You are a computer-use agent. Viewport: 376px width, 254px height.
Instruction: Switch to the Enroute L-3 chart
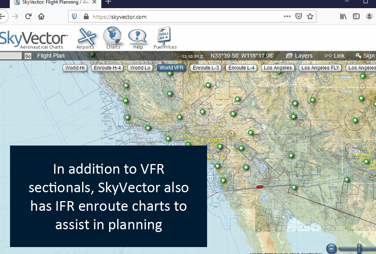click(x=206, y=68)
